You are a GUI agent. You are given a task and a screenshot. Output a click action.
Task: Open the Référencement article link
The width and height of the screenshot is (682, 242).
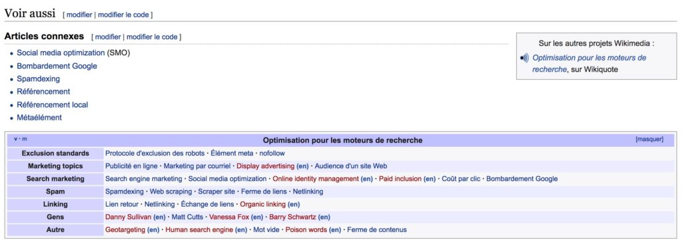(43, 92)
